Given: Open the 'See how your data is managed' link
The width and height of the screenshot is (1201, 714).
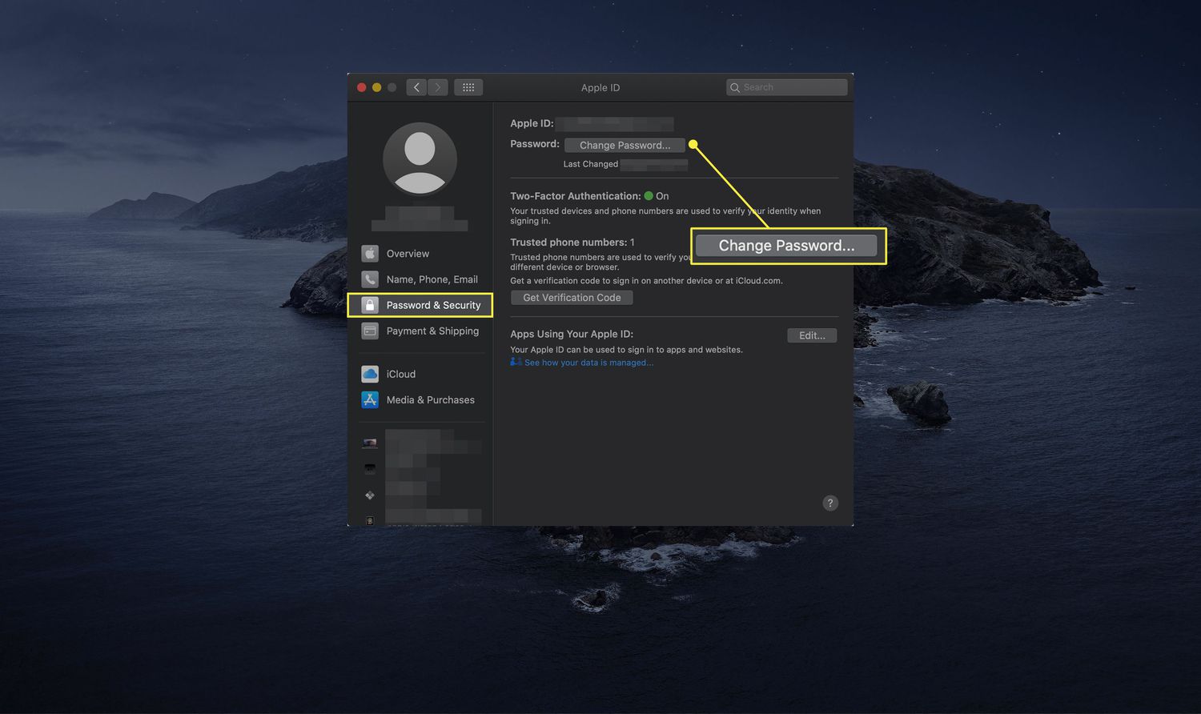Looking at the screenshot, I should [588, 363].
